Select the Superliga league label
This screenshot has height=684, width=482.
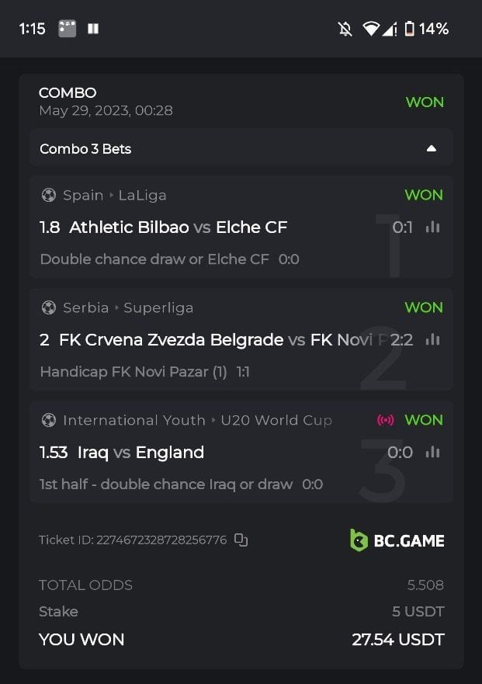click(x=158, y=307)
